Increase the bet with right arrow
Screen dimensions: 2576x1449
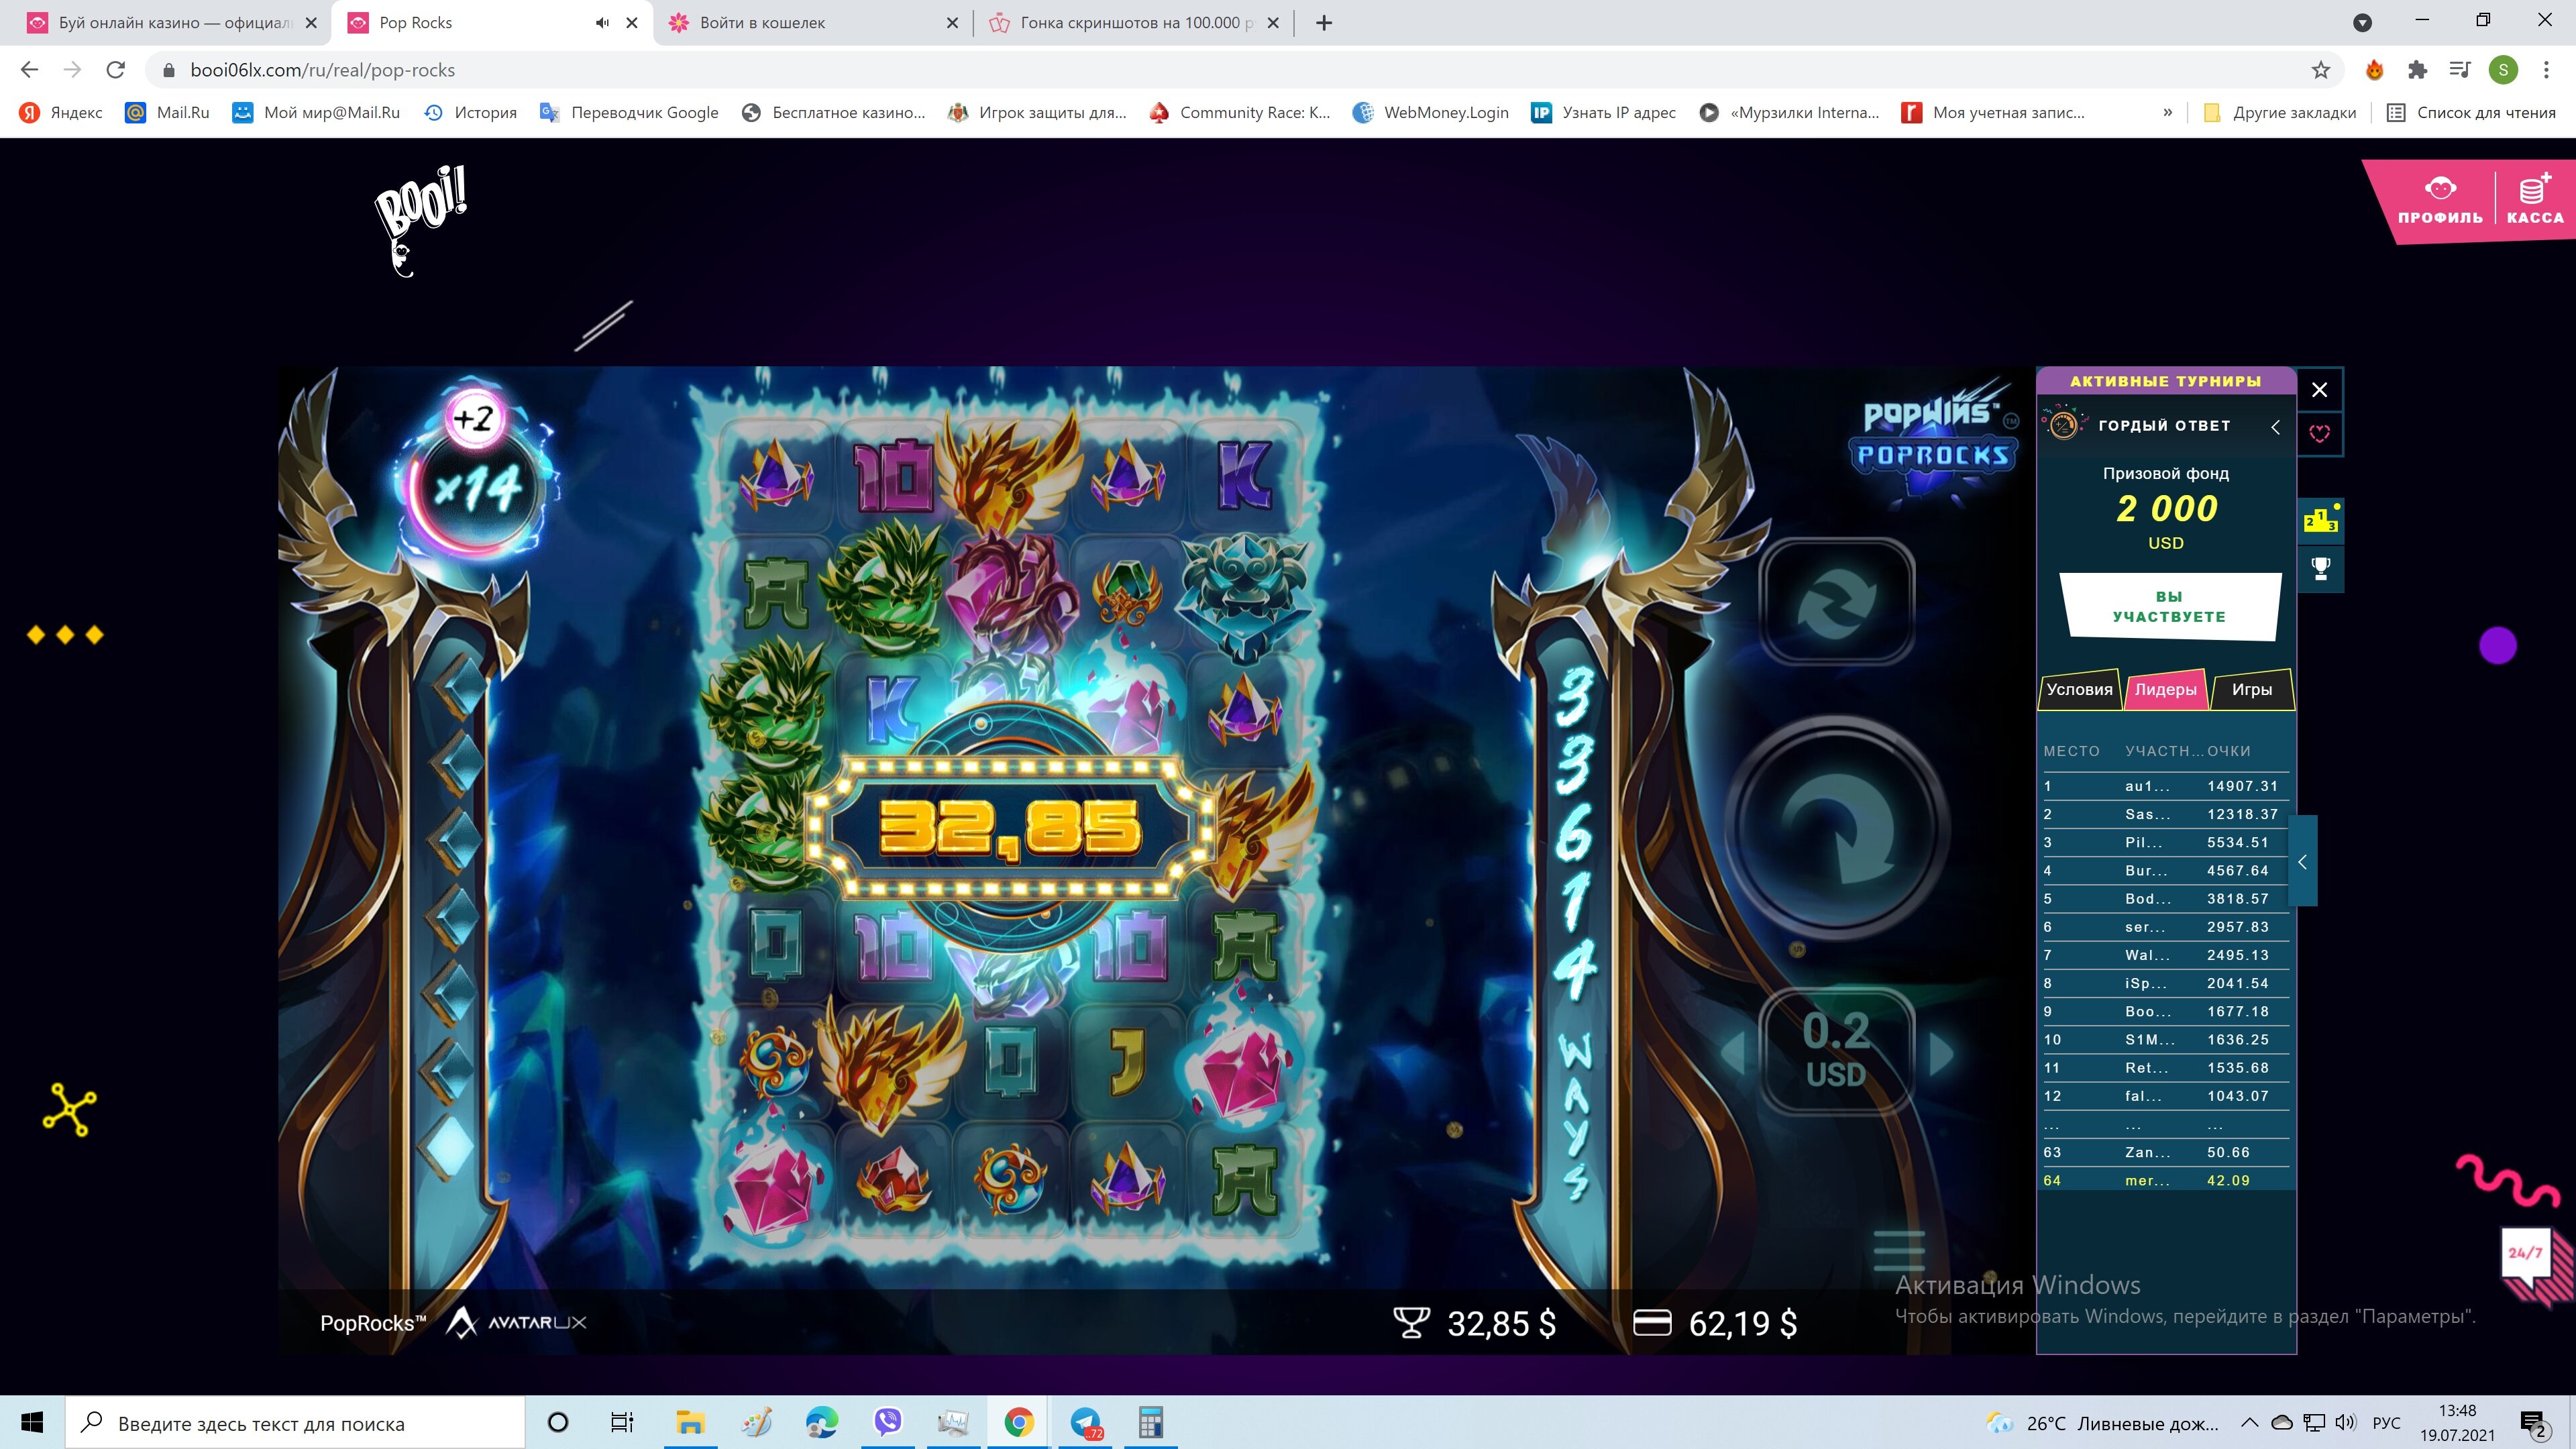(1941, 1053)
